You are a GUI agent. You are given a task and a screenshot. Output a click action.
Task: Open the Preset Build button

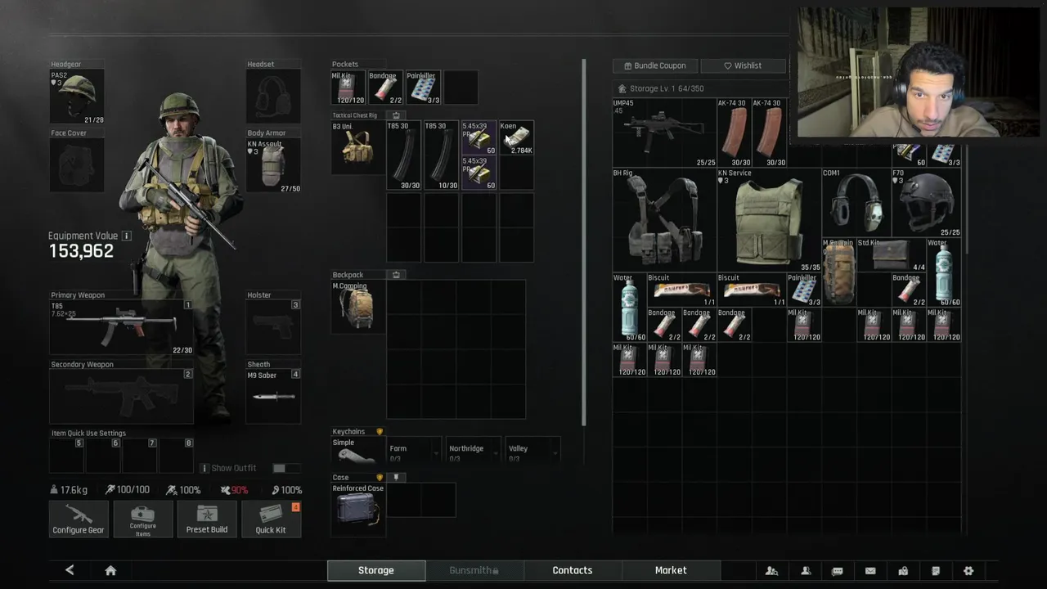207,519
